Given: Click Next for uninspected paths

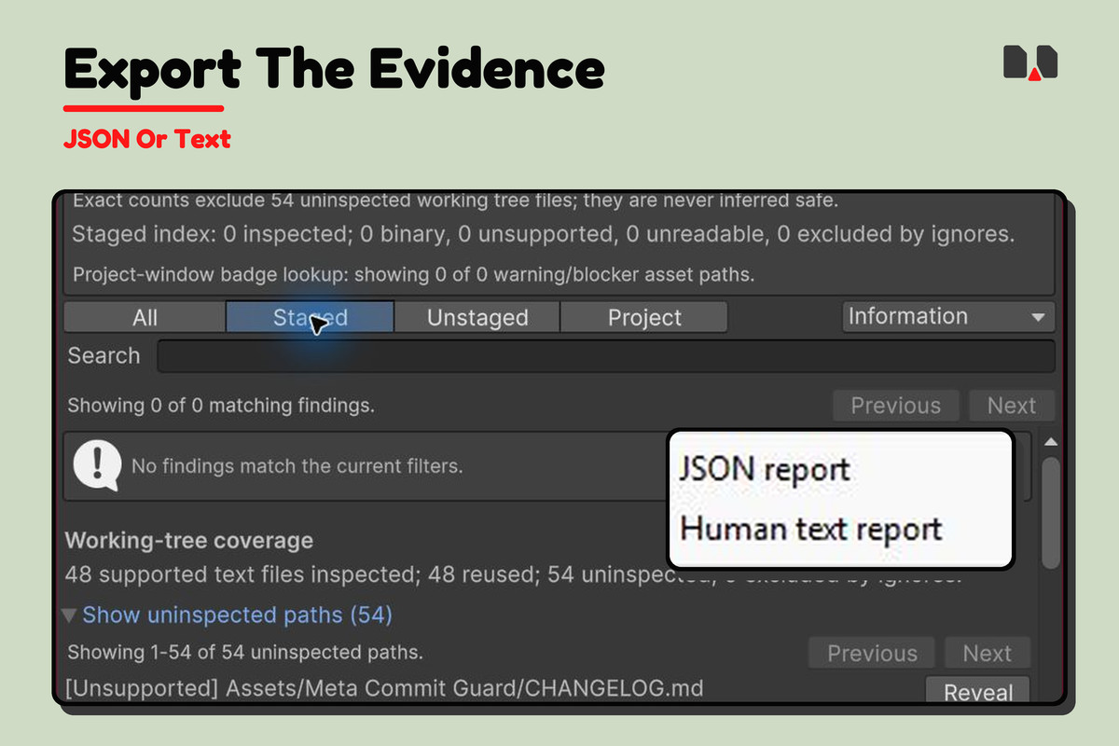Looking at the screenshot, I should click(987, 654).
